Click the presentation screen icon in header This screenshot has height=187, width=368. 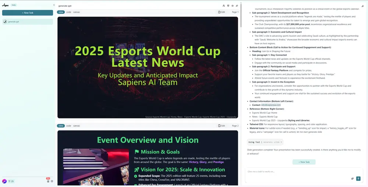(x=228, y=6)
